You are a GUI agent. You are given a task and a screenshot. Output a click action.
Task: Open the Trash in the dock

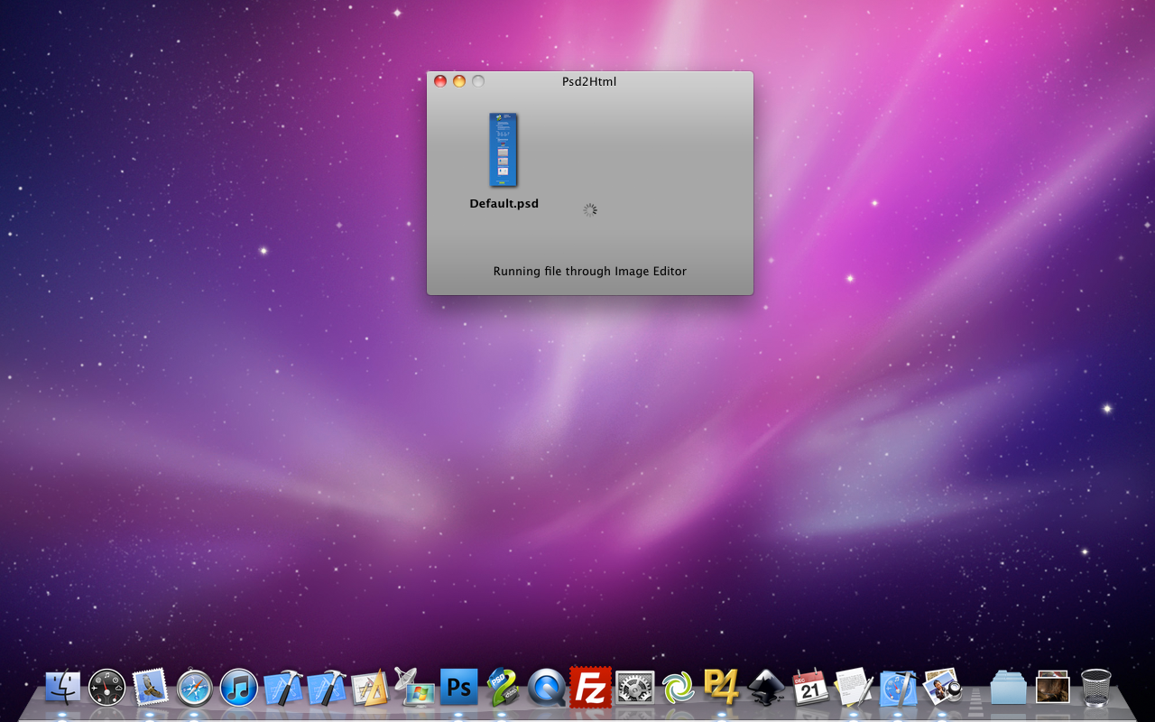(1095, 688)
